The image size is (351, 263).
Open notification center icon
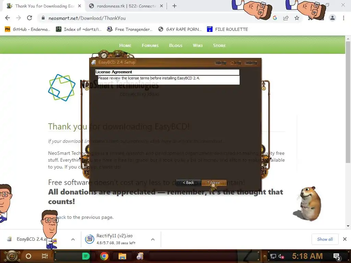[x=337, y=257]
